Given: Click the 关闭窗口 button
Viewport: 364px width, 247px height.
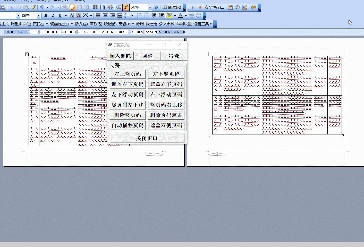Looking at the screenshot, I should [147, 138].
